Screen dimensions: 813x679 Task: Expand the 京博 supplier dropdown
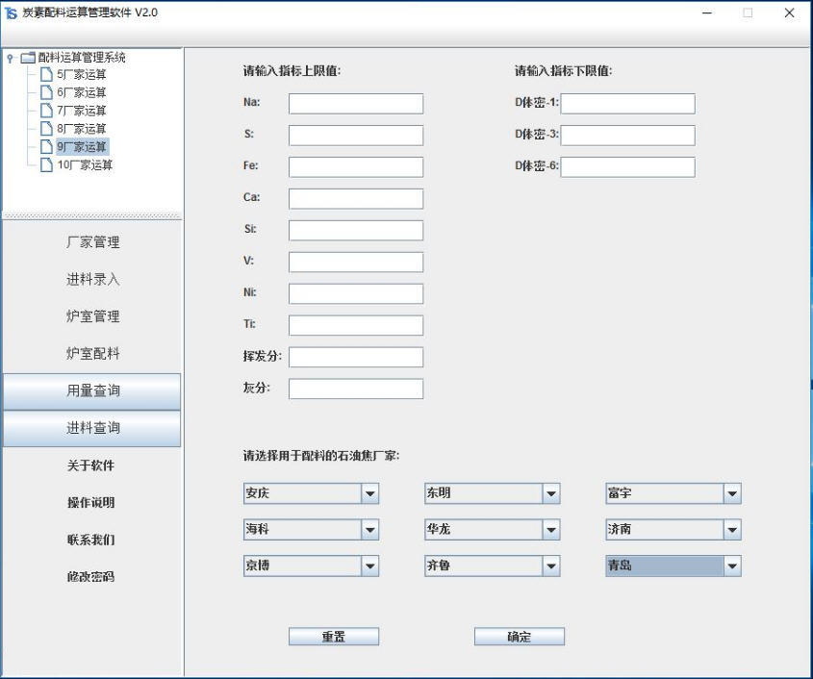pos(369,566)
